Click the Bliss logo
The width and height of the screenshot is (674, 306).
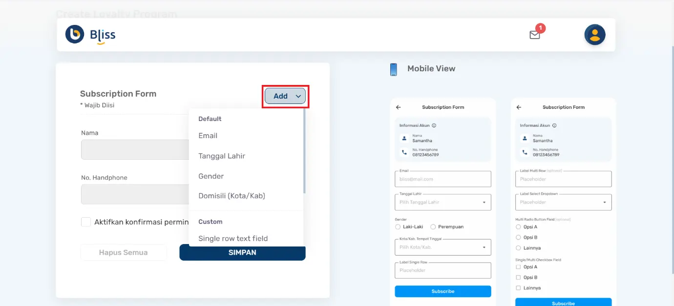[90, 35]
